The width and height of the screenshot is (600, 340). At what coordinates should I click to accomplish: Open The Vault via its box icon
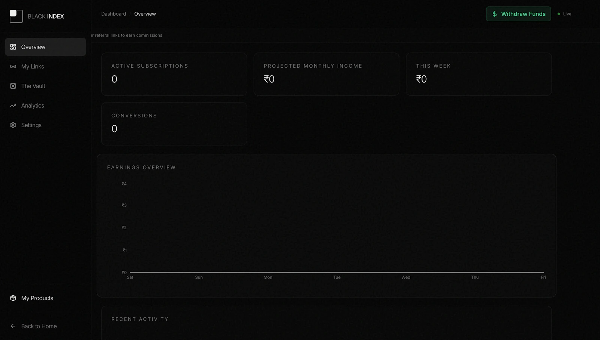(13, 86)
